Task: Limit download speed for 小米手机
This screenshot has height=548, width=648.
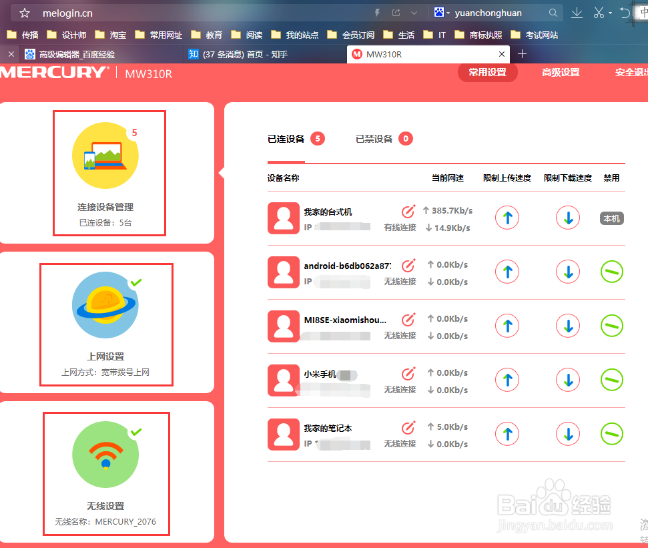Action: (568, 380)
